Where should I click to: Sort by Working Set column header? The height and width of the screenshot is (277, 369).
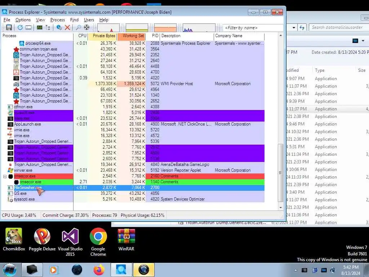coord(131,36)
